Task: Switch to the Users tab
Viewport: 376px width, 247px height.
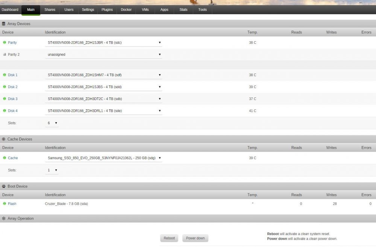Action: tap(69, 10)
